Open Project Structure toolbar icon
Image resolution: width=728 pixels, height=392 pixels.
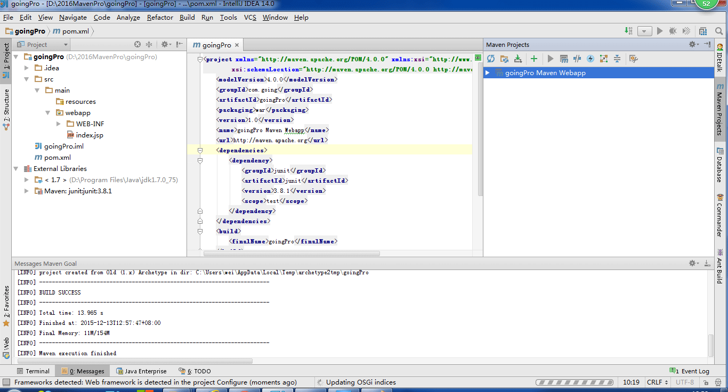703,31
